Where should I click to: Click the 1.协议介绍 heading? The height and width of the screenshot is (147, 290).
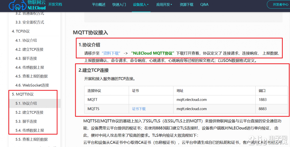pos(89,45)
